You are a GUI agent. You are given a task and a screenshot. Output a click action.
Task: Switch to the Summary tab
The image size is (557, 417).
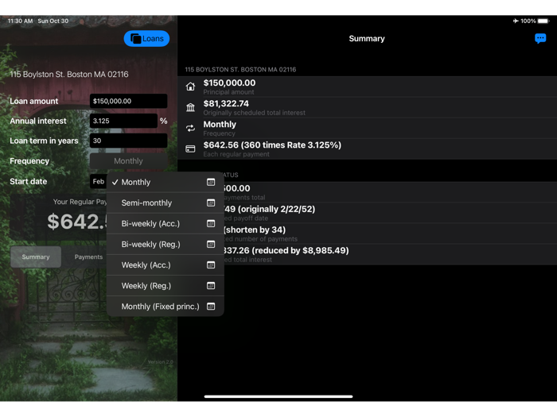[36, 257]
